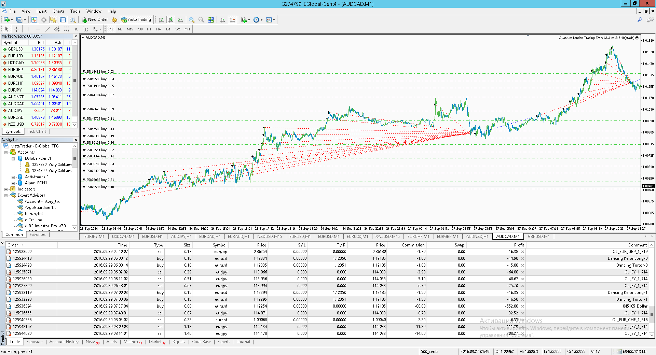
Task: Zoom in on the chart
Action: click(192, 20)
